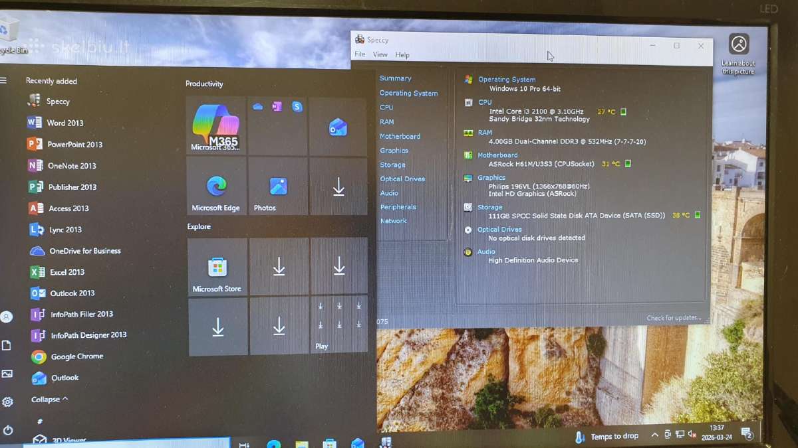
Task: Click the small OneDrive cloud icon in folder tile
Action: pyautogui.click(x=258, y=106)
